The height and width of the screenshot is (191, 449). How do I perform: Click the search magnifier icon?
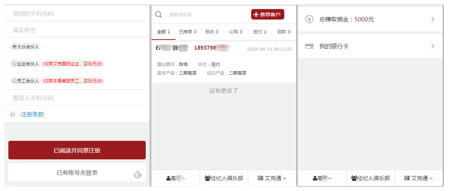click(158, 15)
